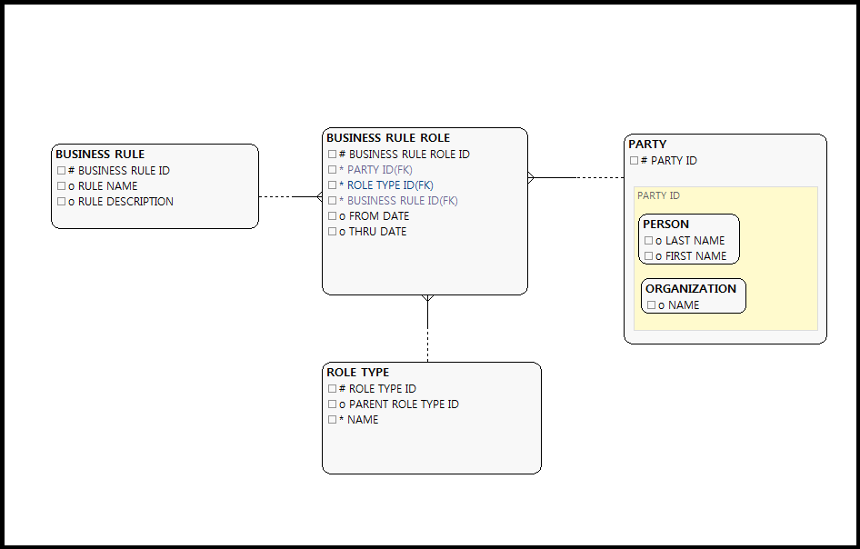Select the BUSINESS RULE entity title

pos(100,155)
